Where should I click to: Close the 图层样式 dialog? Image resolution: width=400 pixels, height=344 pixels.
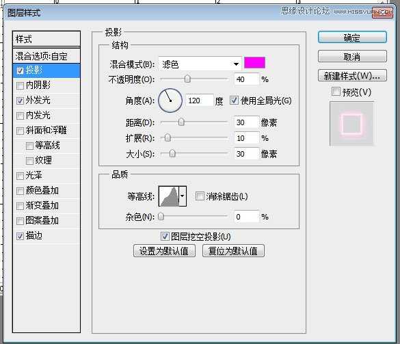(382, 13)
